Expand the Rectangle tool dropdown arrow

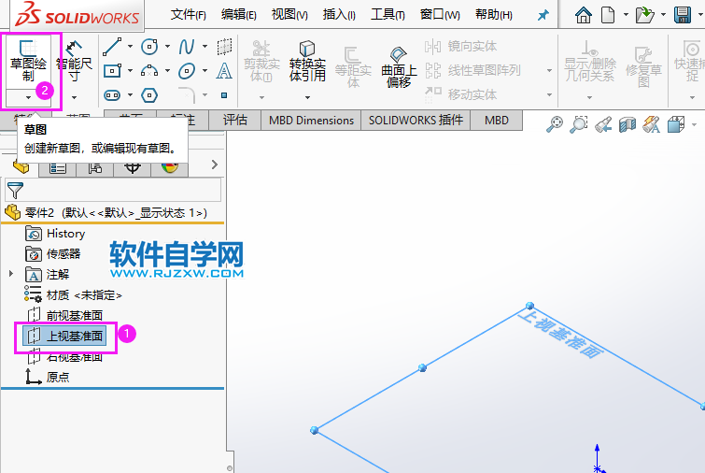click(131, 71)
